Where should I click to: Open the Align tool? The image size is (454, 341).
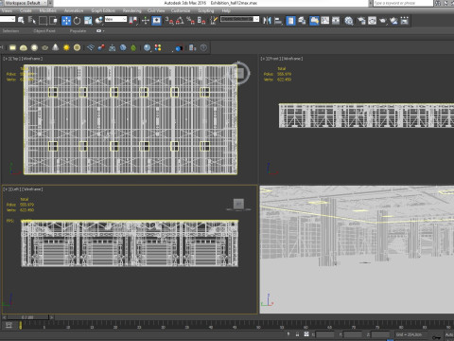278,21
